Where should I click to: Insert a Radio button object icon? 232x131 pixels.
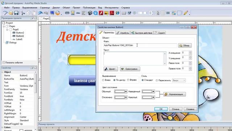134,13
